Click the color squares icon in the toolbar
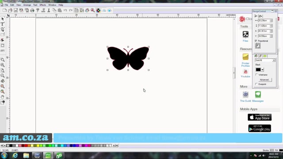Screen dimensions: 283x159 click(98, 11)
